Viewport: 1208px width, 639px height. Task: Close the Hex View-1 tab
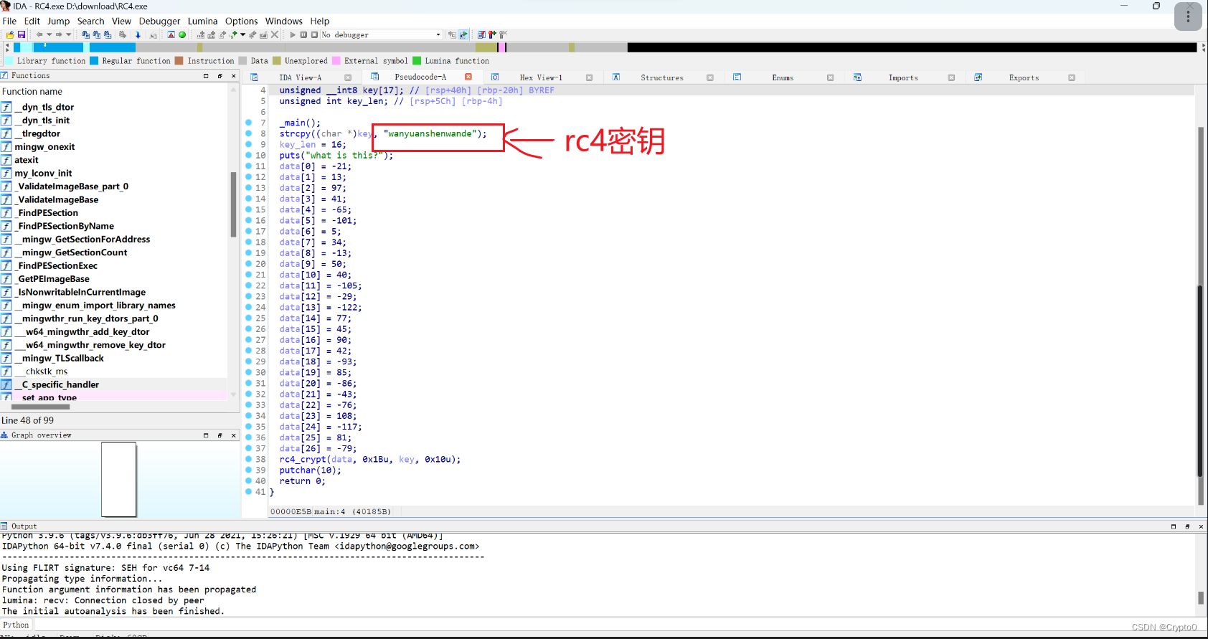coord(589,77)
